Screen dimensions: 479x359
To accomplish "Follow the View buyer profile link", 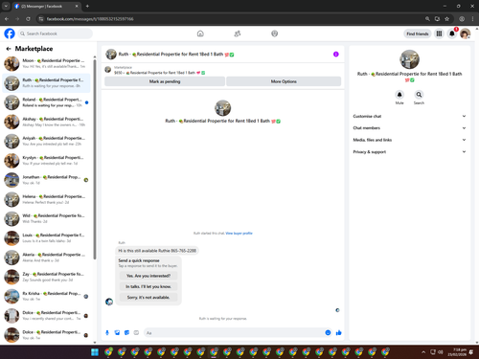I will [239, 234].
